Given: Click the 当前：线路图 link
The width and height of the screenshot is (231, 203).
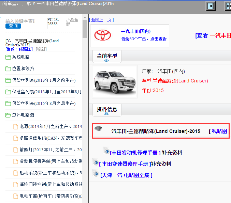Looking at the screenshot, I should 19,49.
